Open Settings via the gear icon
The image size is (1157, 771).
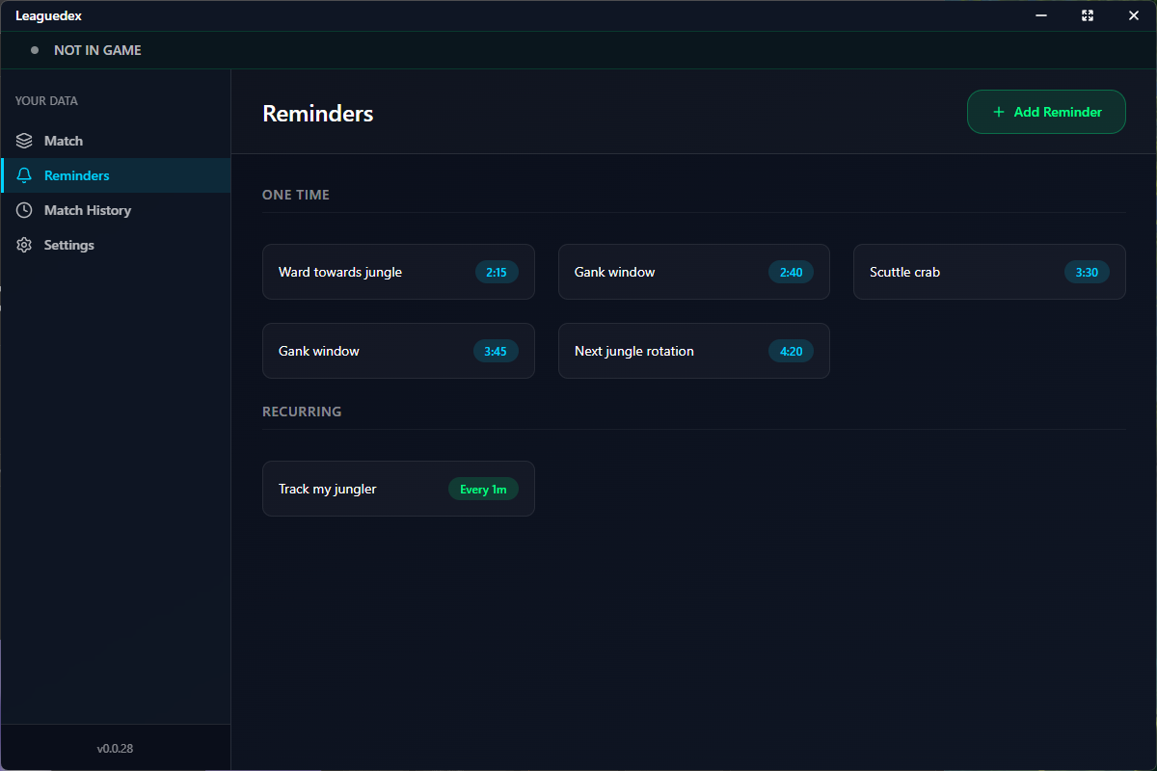(23, 244)
